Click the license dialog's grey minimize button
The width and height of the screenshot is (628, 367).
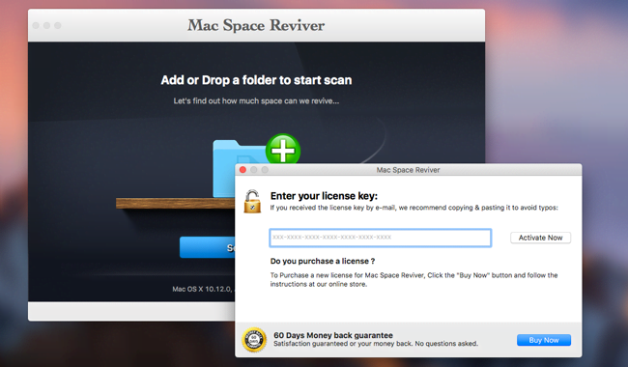253,170
